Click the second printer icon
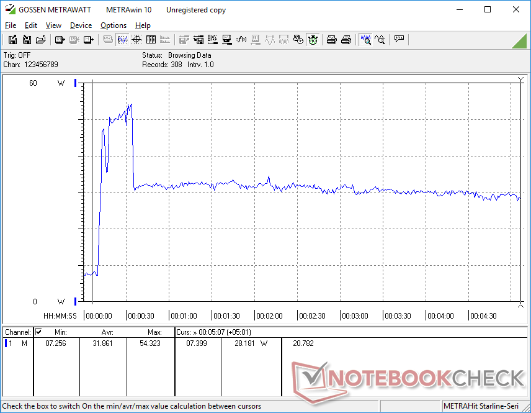Image resolution: width=531 pixels, height=413 pixels. click(x=346, y=40)
